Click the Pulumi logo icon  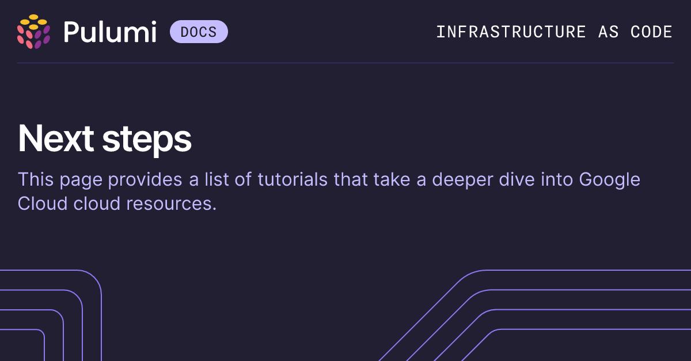click(x=34, y=32)
